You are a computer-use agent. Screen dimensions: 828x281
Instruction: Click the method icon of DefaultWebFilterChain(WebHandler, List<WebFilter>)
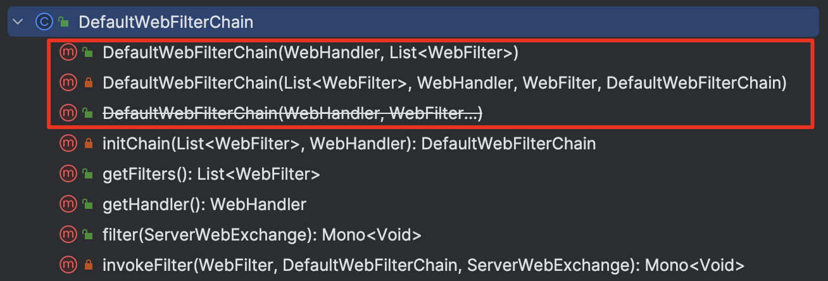click(67, 53)
